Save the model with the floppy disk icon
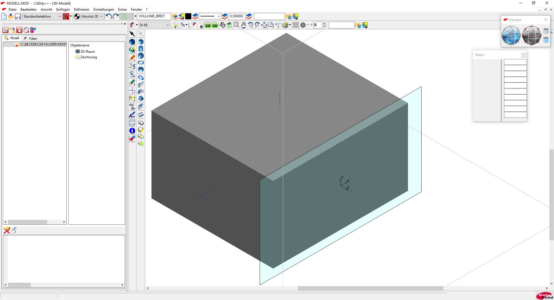This screenshot has width=554, height=300. pyautogui.click(x=18, y=16)
